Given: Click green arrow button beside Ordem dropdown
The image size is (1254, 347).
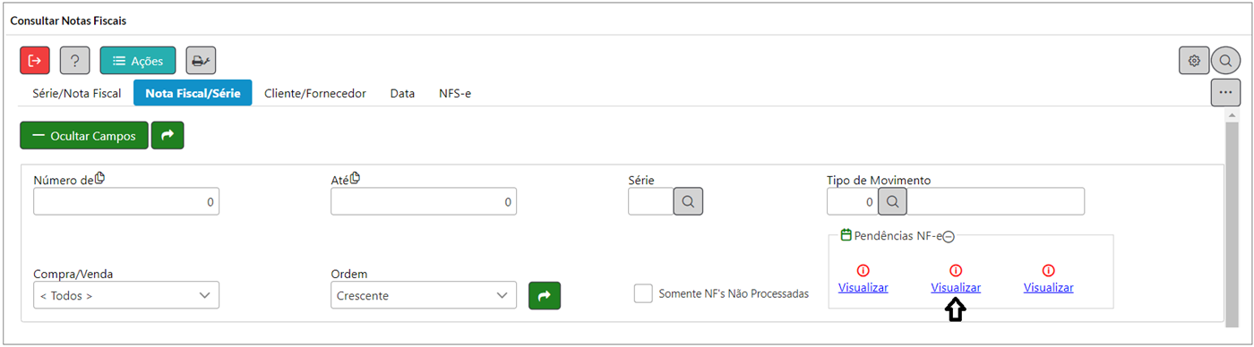Looking at the screenshot, I should (545, 295).
